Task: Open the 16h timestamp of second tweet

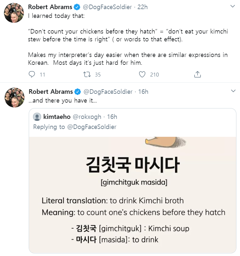Action: 143,92
